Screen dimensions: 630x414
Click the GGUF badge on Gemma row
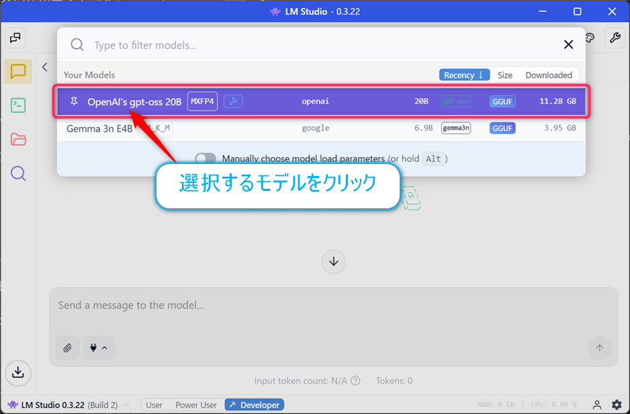[x=502, y=128]
